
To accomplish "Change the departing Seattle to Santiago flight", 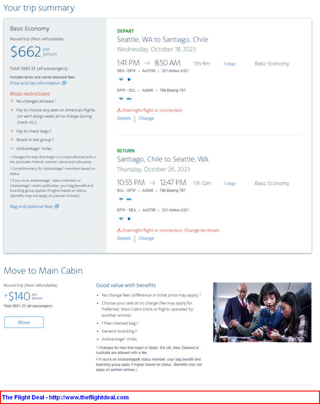I will (x=146, y=118).
